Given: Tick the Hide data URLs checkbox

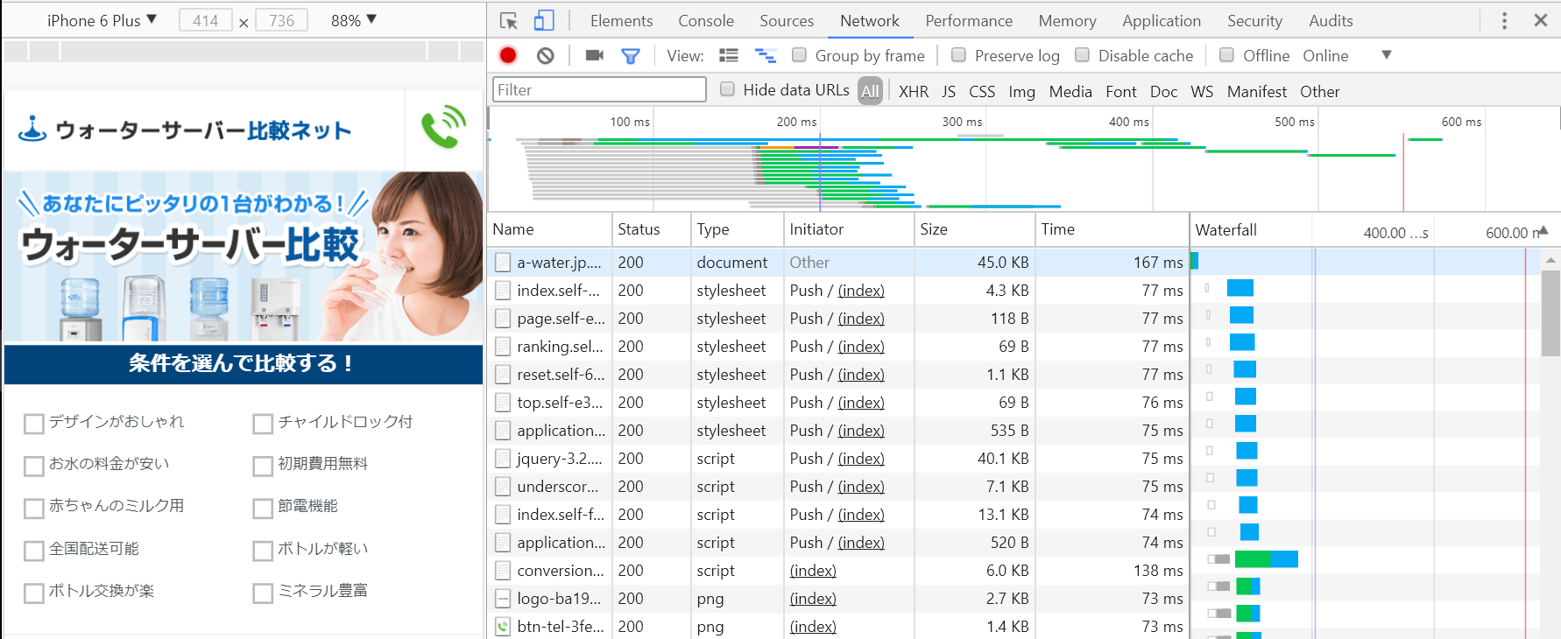Looking at the screenshot, I should point(727,89).
